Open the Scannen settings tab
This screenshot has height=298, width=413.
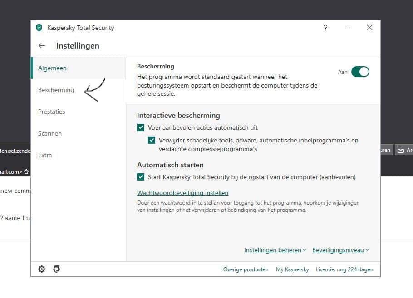click(x=78, y=134)
